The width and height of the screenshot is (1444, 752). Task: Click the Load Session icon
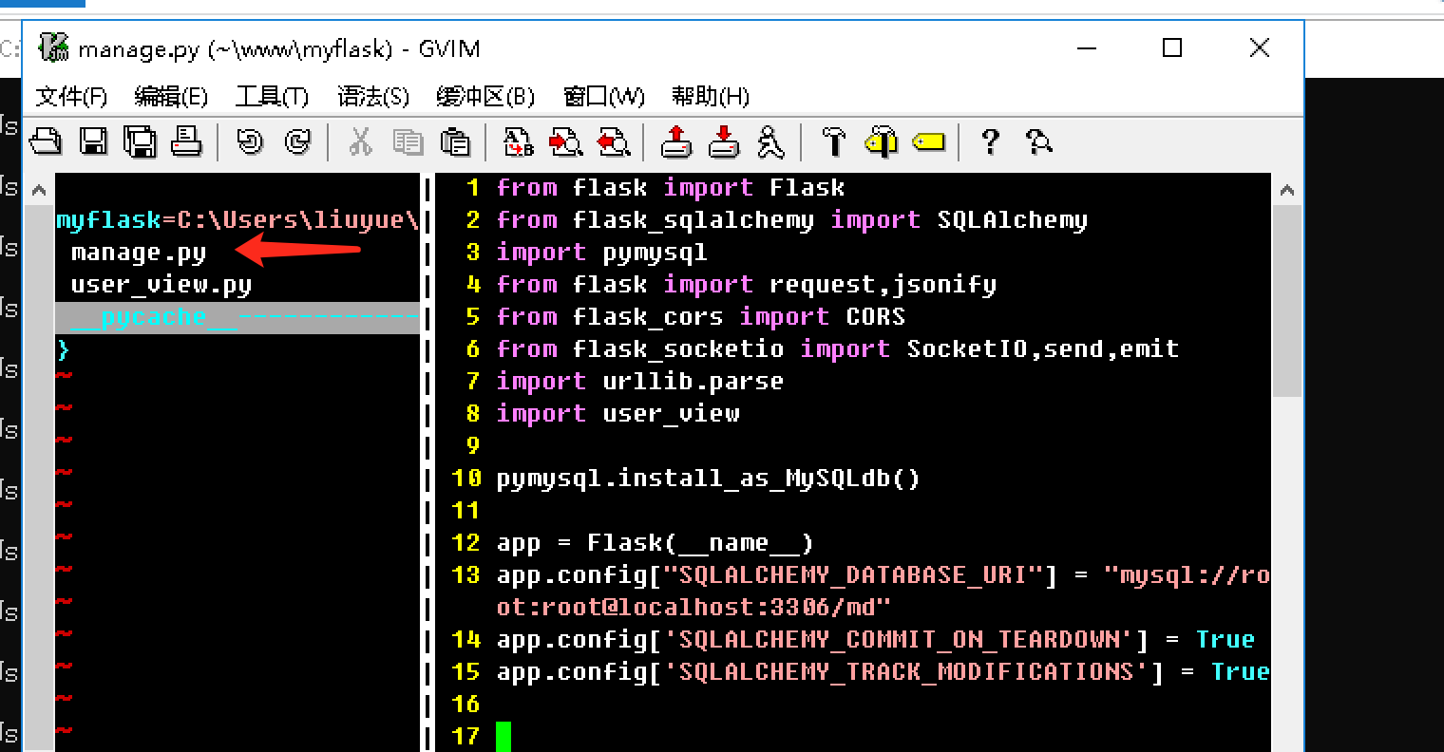(x=675, y=141)
